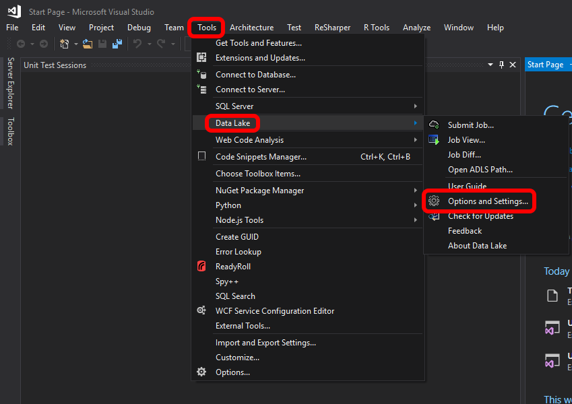This screenshot has width=572, height=404.
Task: Open the Unit Test Sessions window position dropdown
Action: [490, 65]
